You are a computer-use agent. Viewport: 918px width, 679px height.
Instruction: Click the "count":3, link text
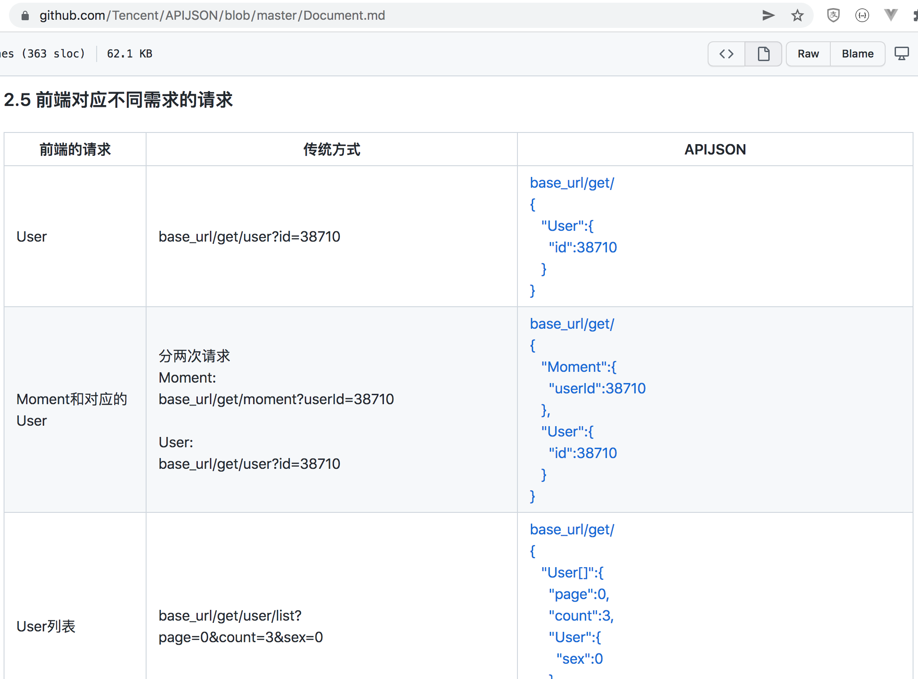coord(581,616)
